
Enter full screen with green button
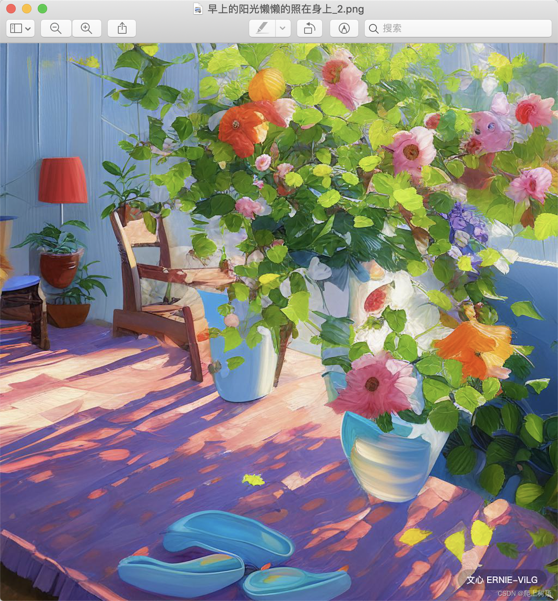tap(42, 8)
